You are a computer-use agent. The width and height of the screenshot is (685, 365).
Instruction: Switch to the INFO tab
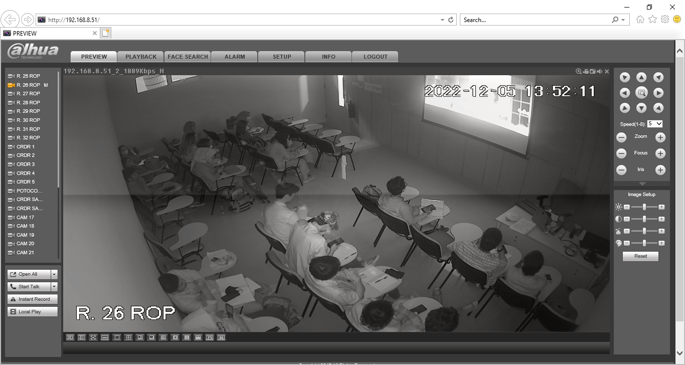[x=328, y=57]
